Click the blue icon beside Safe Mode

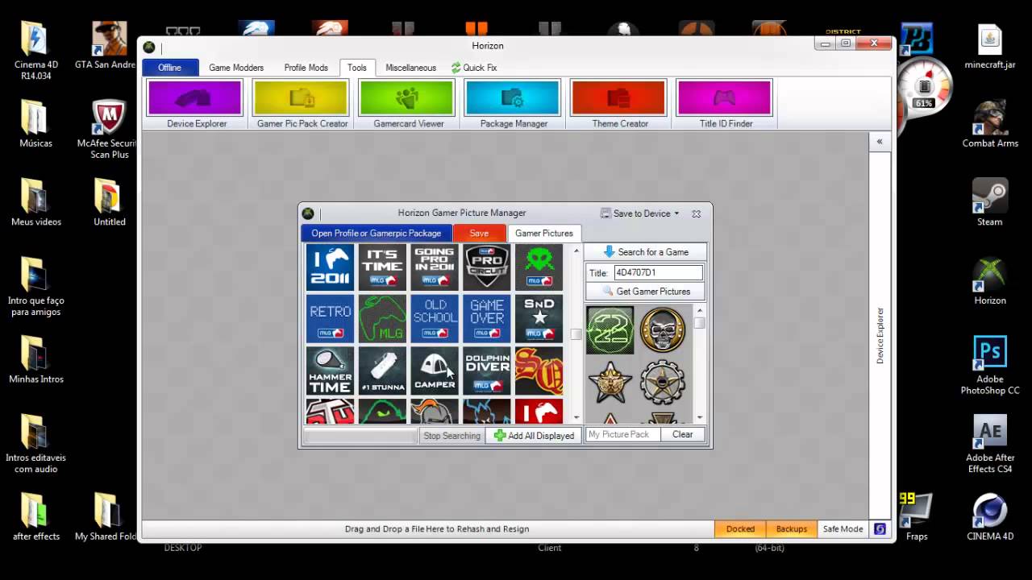pos(880,529)
